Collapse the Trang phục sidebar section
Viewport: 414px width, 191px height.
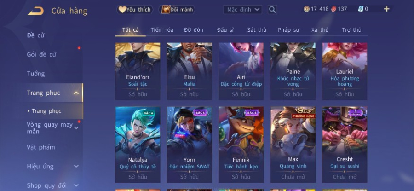click(x=76, y=93)
